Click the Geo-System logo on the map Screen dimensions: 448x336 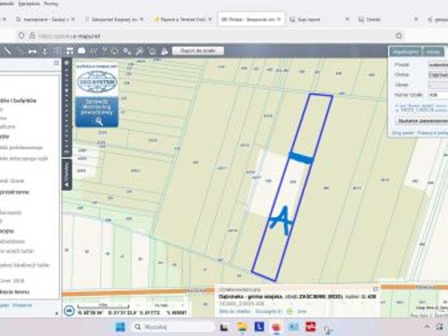[97, 82]
